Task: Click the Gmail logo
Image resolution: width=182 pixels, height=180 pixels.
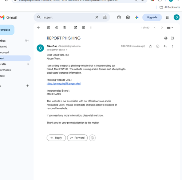Action: pyautogui.click(x=8, y=18)
